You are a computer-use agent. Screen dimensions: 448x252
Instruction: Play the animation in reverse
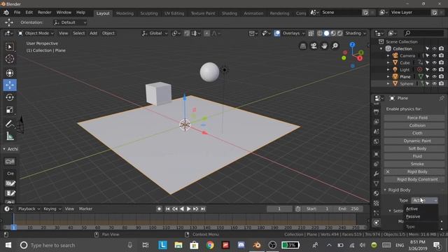coord(182,209)
